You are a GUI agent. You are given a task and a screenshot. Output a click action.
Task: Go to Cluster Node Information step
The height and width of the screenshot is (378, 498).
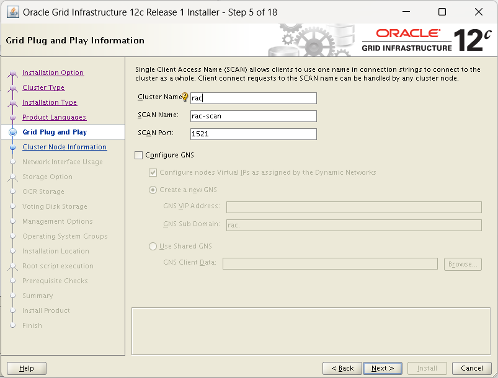coord(64,147)
